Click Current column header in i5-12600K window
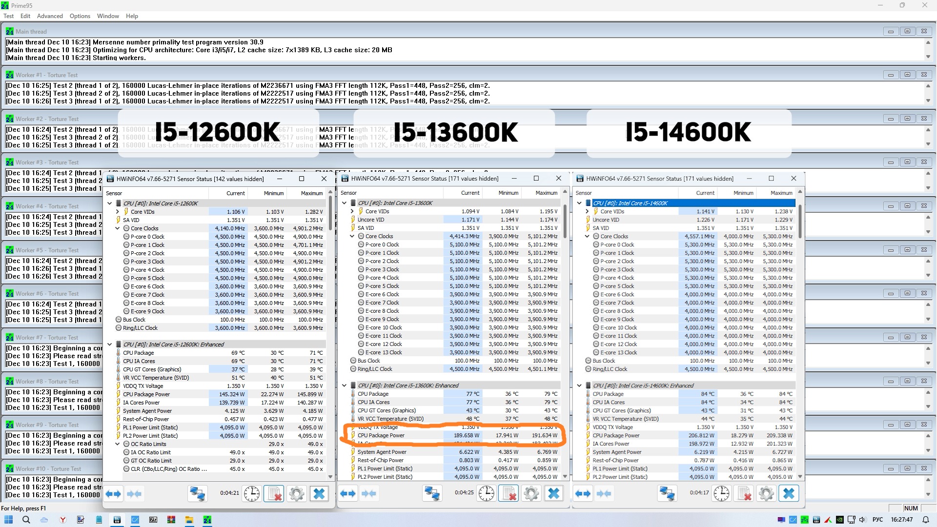Screen dimensions: 937x527 click(x=228, y=193)
